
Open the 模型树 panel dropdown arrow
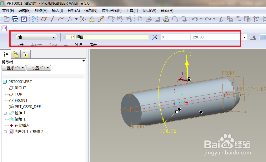83,61
